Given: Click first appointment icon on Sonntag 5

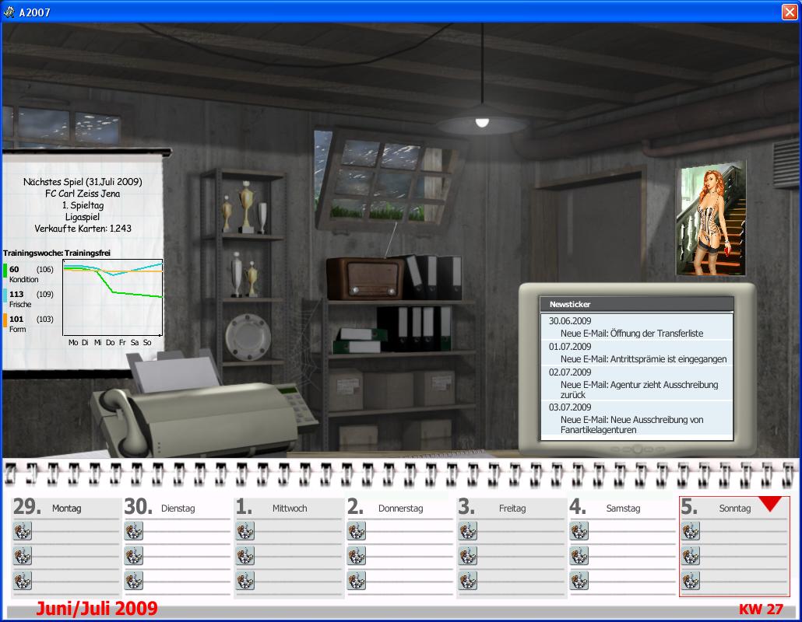Looking at the screenshot, I should [x=691, y=531].
